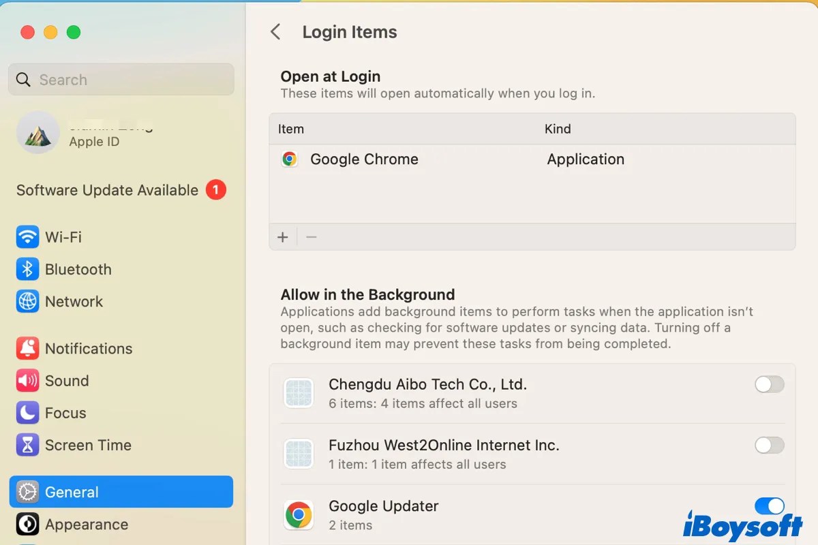818x545 pixels.
Task: Disable the Google Updater background toggle
Action: click(770, 506)
